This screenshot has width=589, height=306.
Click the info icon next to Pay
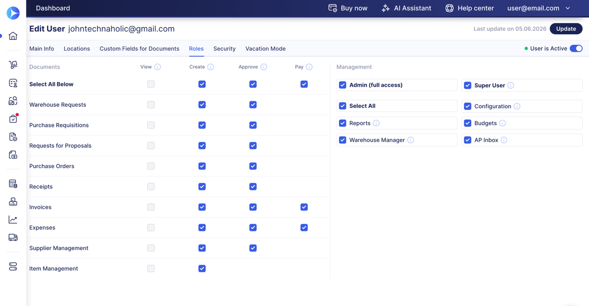point(309,67)
